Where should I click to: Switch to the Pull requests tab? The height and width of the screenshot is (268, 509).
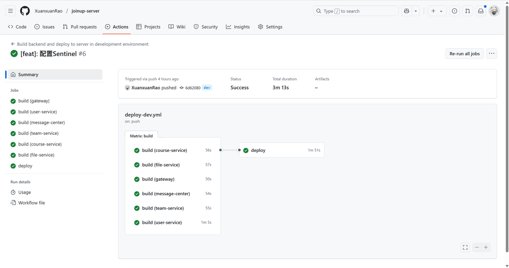coord(80,27)
